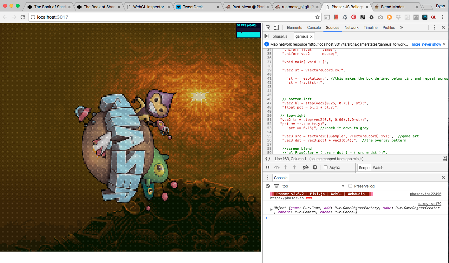Image resolution: width=449 pixels, height=263 pixels.
Task: Bookmark this page with the star icon
Action: tap(317, 17)
